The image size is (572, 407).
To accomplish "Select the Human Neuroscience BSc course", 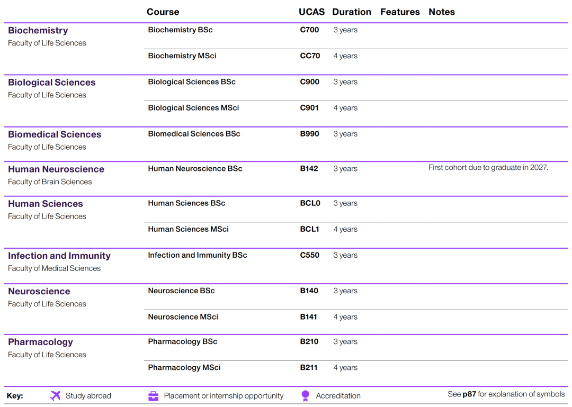I will tap(195, 169).
